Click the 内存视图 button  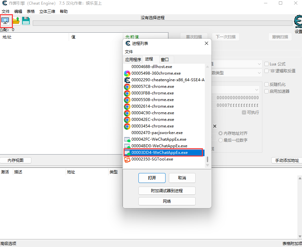[16, 160]
